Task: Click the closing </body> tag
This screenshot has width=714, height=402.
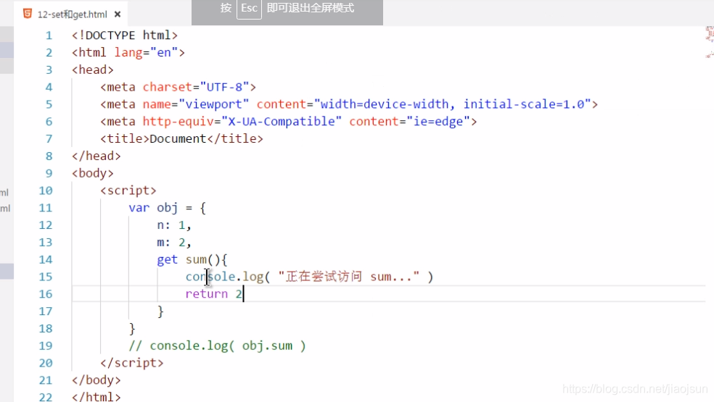Action: (96, 380)
